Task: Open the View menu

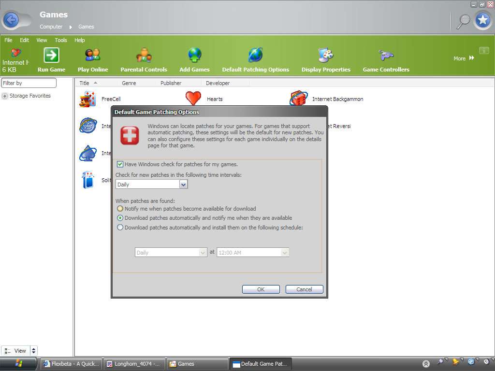Action: tap(42, 40)
